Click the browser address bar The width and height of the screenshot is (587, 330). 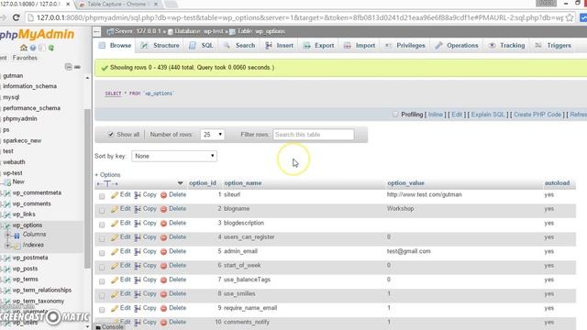click(x=300, y=17)
